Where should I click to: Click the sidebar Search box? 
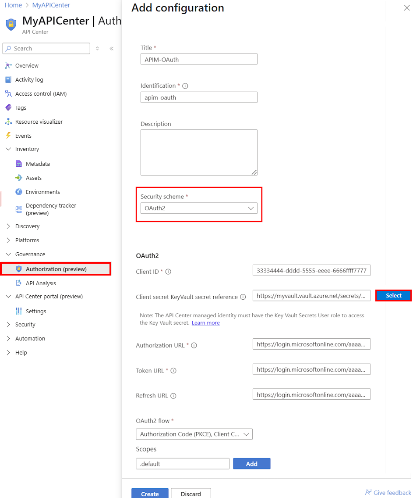(46, 49)
